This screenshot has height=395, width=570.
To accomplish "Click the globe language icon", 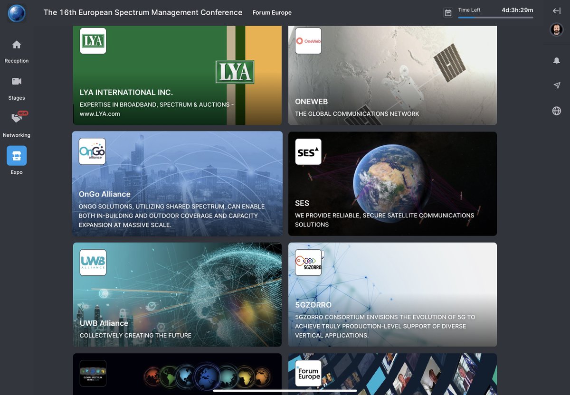I will point(557,111).
